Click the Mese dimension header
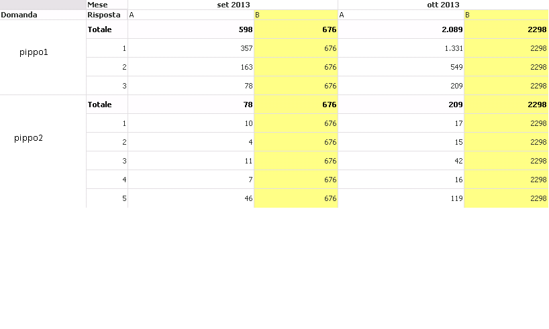The image size is (549, 329). click(97, 5)
